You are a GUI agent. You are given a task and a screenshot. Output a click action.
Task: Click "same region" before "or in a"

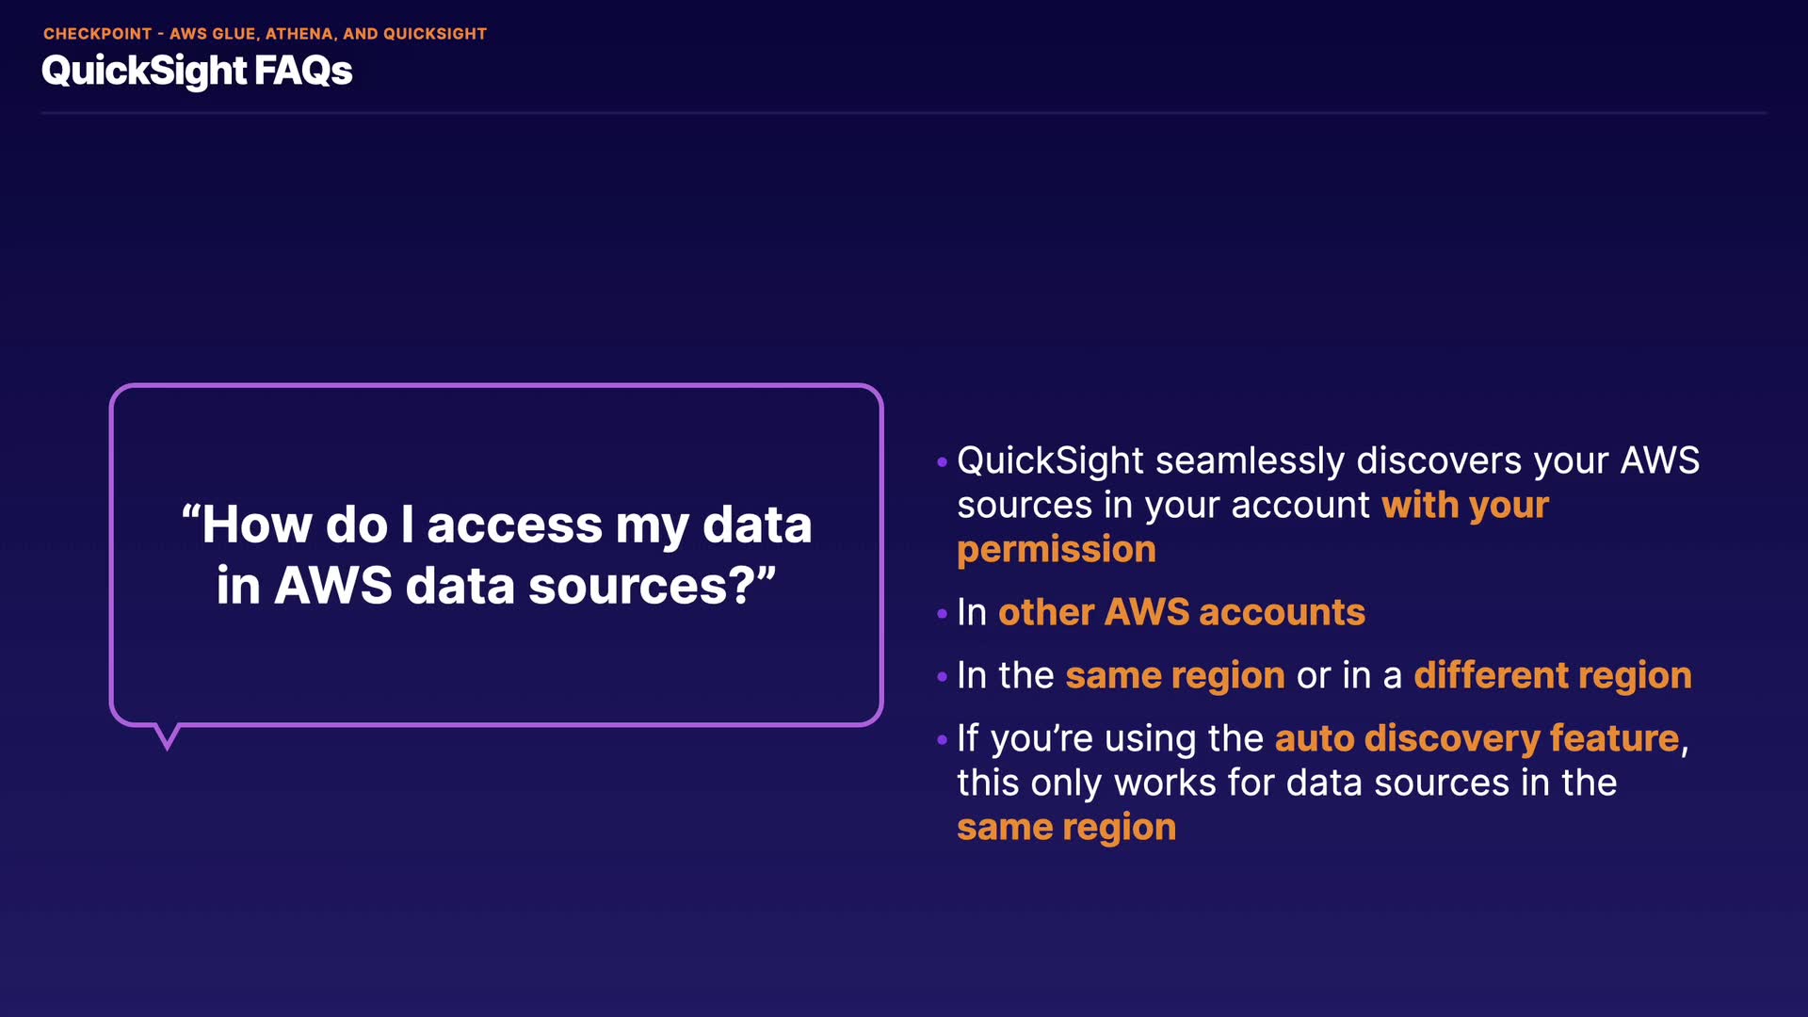pos(1174,676)
